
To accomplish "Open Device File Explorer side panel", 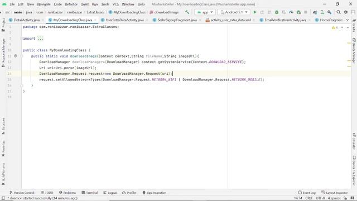I will click(x=354, y=170).
